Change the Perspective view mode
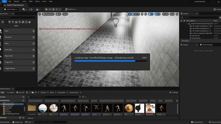 pyautogui.click(x=48, y=14)
